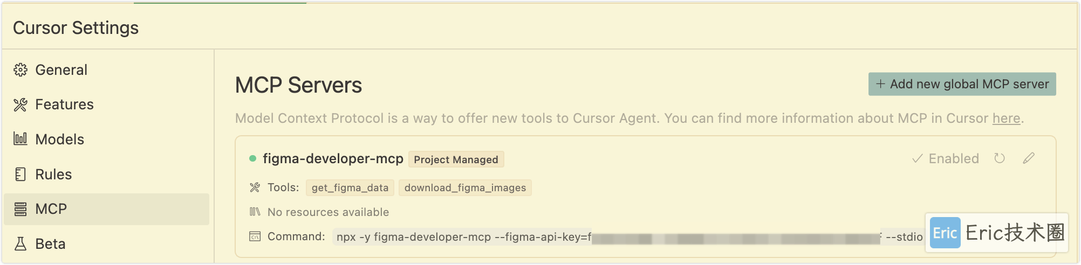The image size is (1081, 265).
Task: Follow the 'here' MCP documentation link
Action: tap(1007, 118)
